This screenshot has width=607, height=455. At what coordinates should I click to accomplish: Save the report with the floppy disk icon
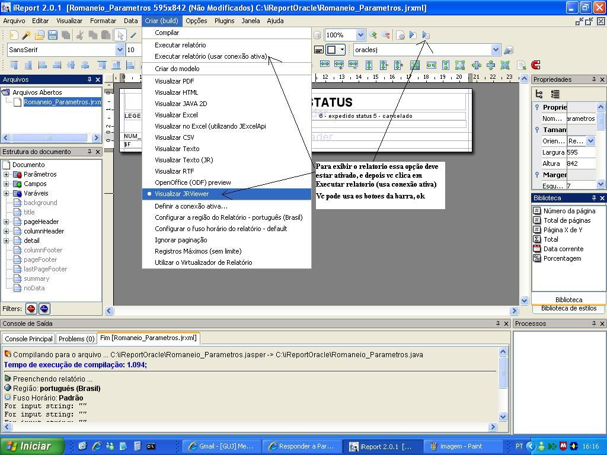click(53, 35)
